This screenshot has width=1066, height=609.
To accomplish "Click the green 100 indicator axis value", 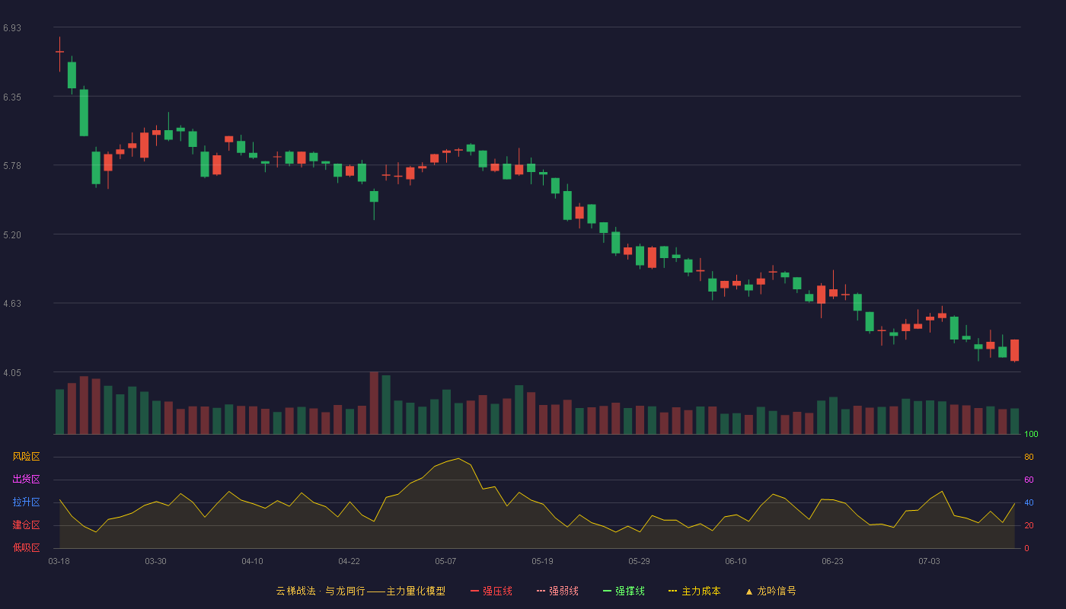I will [x=1031, y=435].
